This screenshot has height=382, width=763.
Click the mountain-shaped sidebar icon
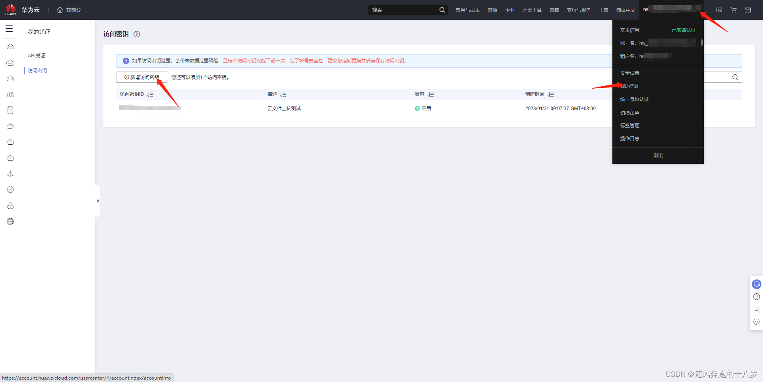(10, 94)
